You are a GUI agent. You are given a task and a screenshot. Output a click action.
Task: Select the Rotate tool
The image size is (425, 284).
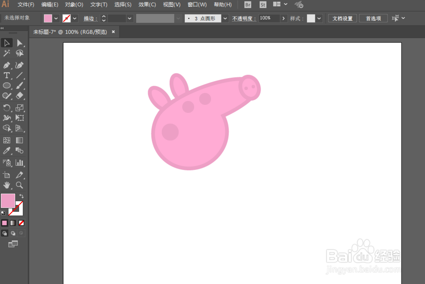tap(6, 108)
